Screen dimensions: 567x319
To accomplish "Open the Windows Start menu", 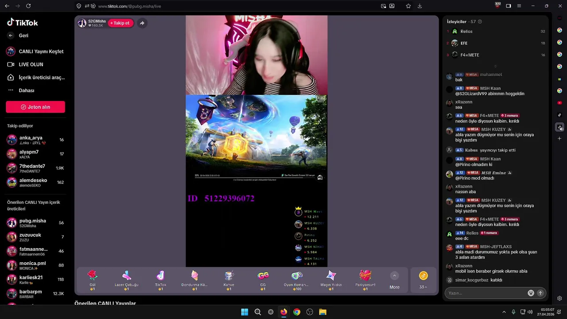I will point(245,312).
